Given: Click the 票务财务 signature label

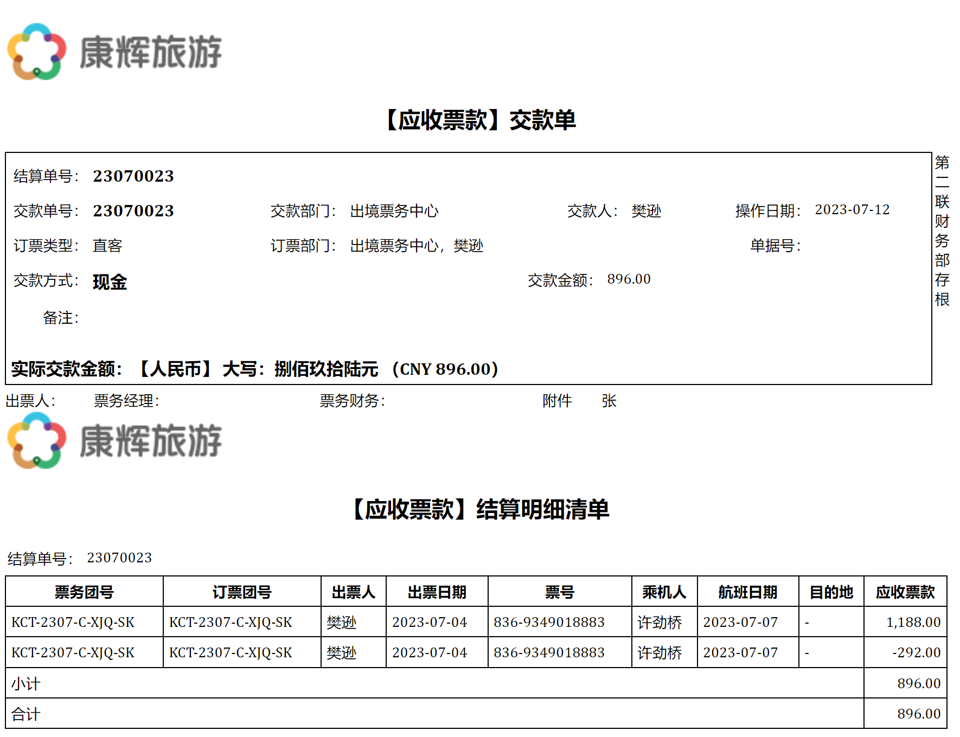Looking at the screenshot, I should click(352, 401).
